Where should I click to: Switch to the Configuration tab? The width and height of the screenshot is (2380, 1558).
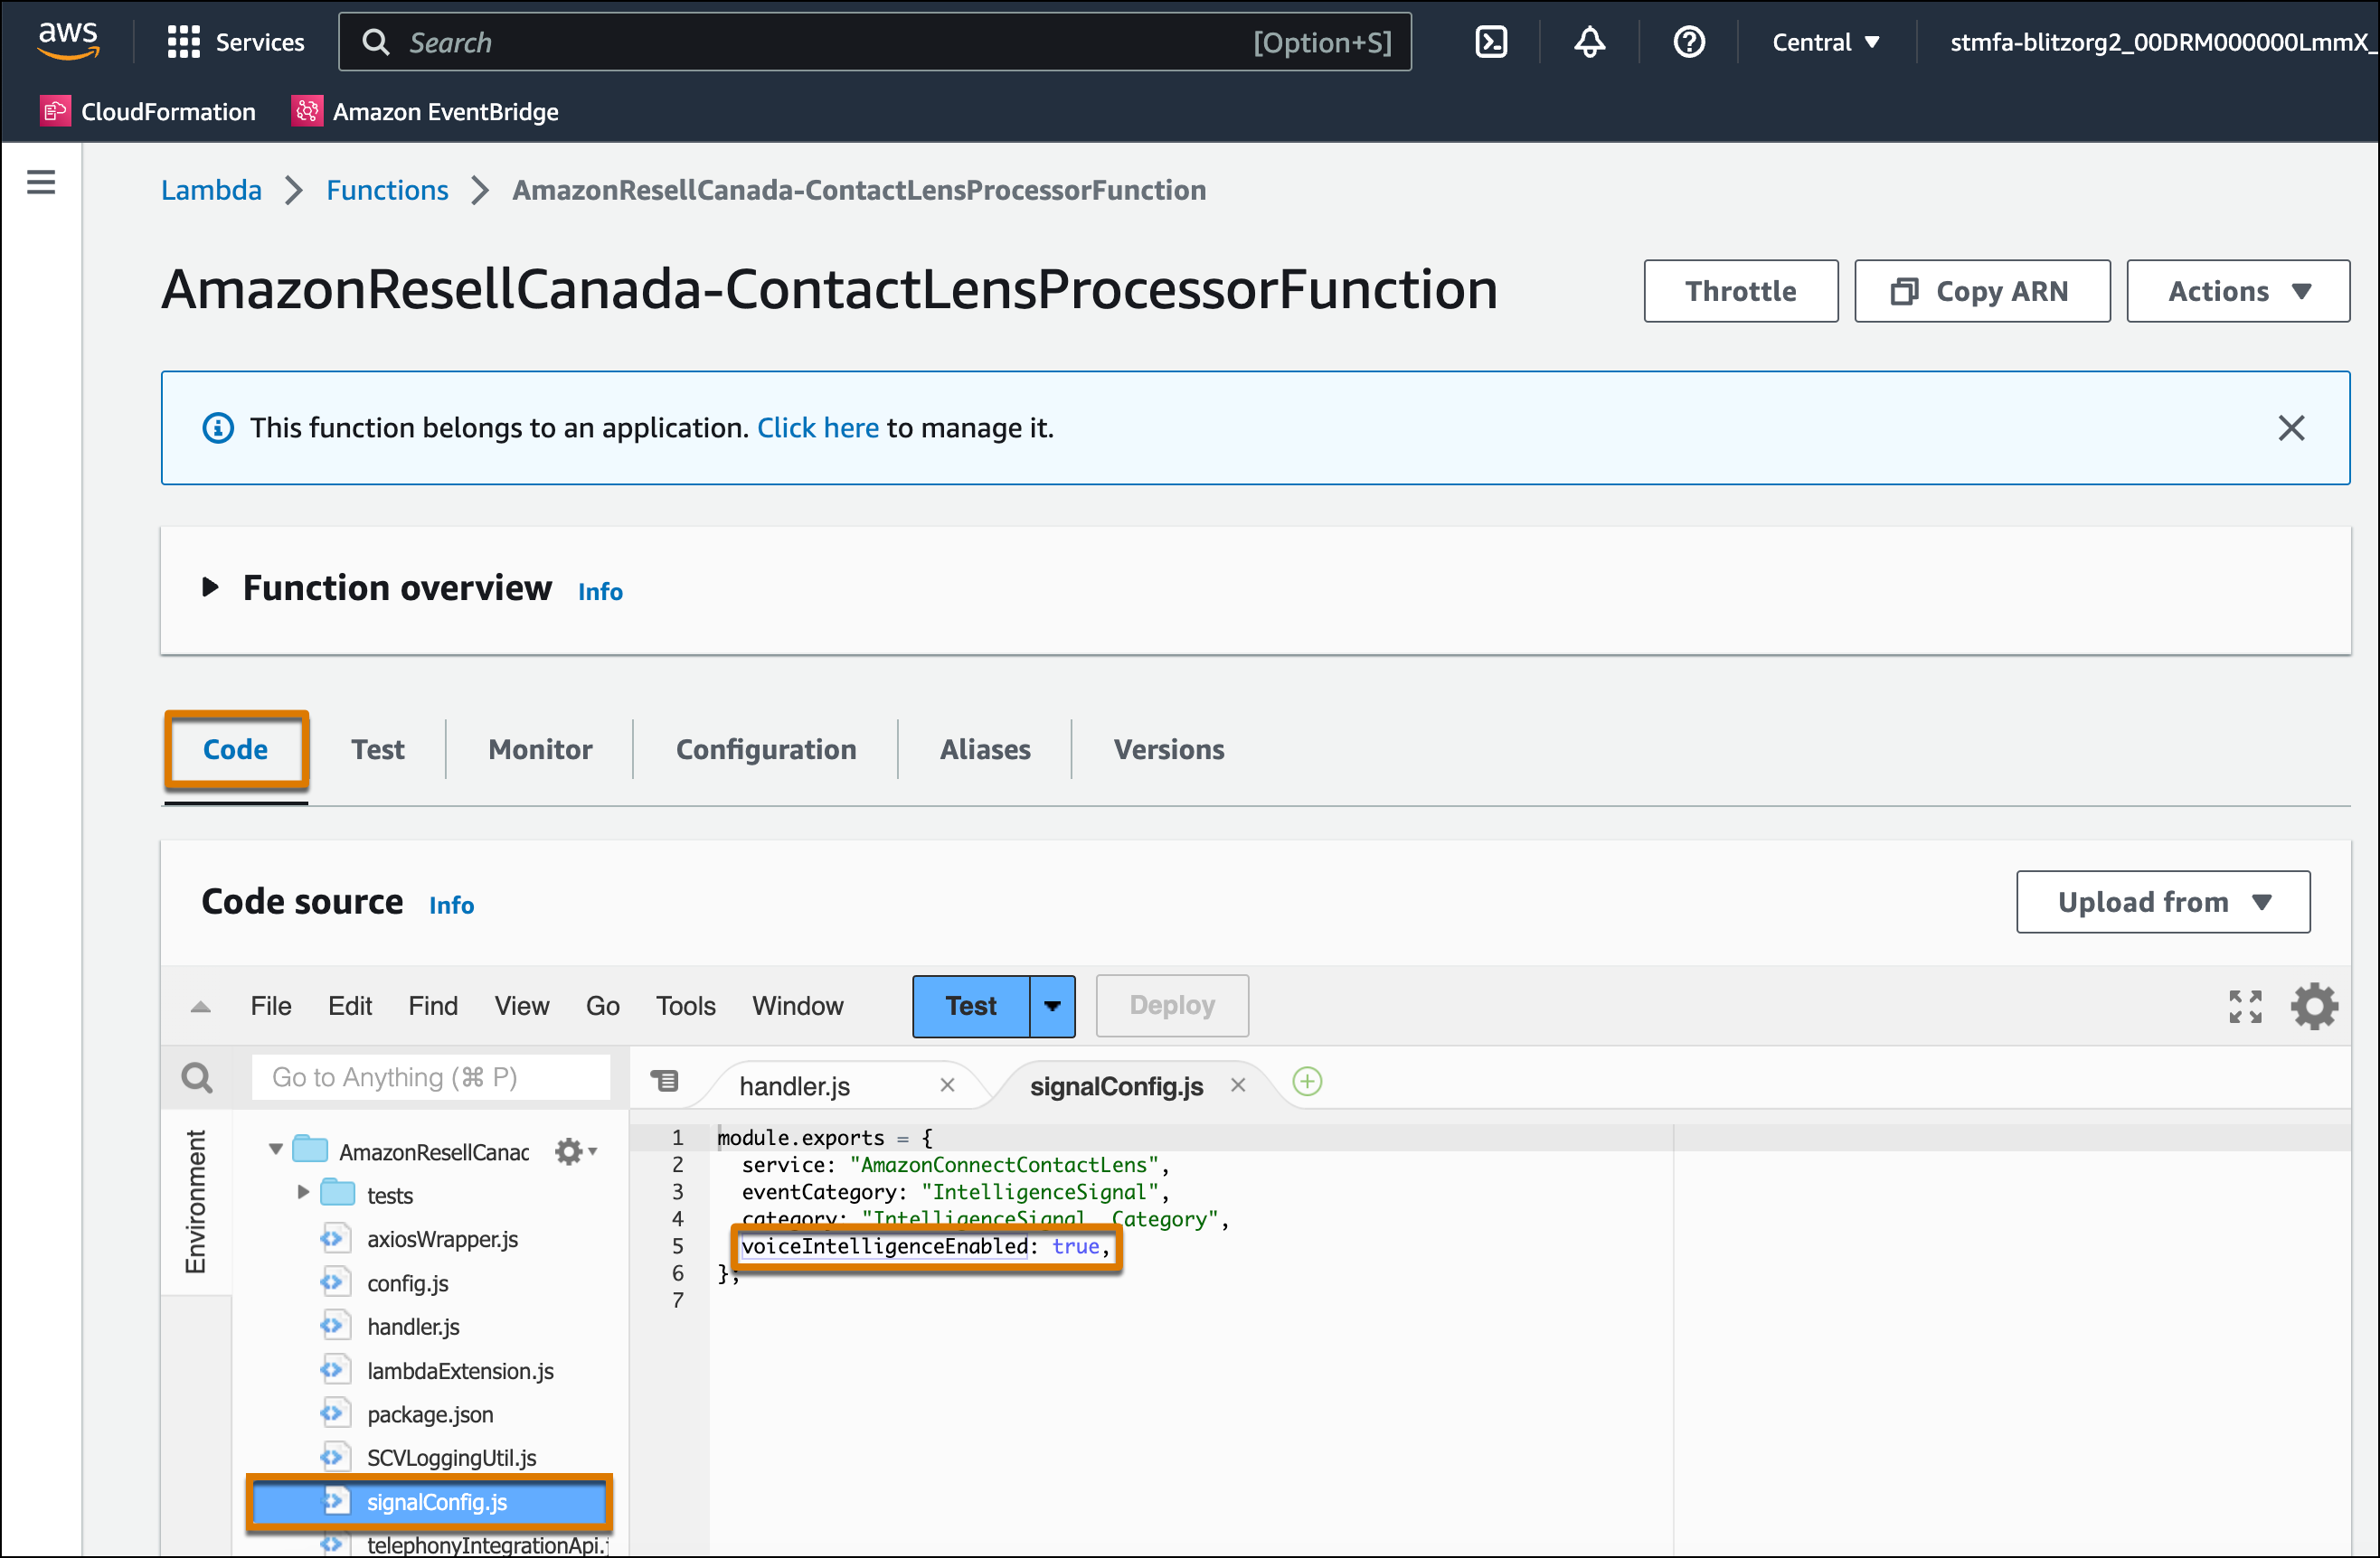pos(766,749)
